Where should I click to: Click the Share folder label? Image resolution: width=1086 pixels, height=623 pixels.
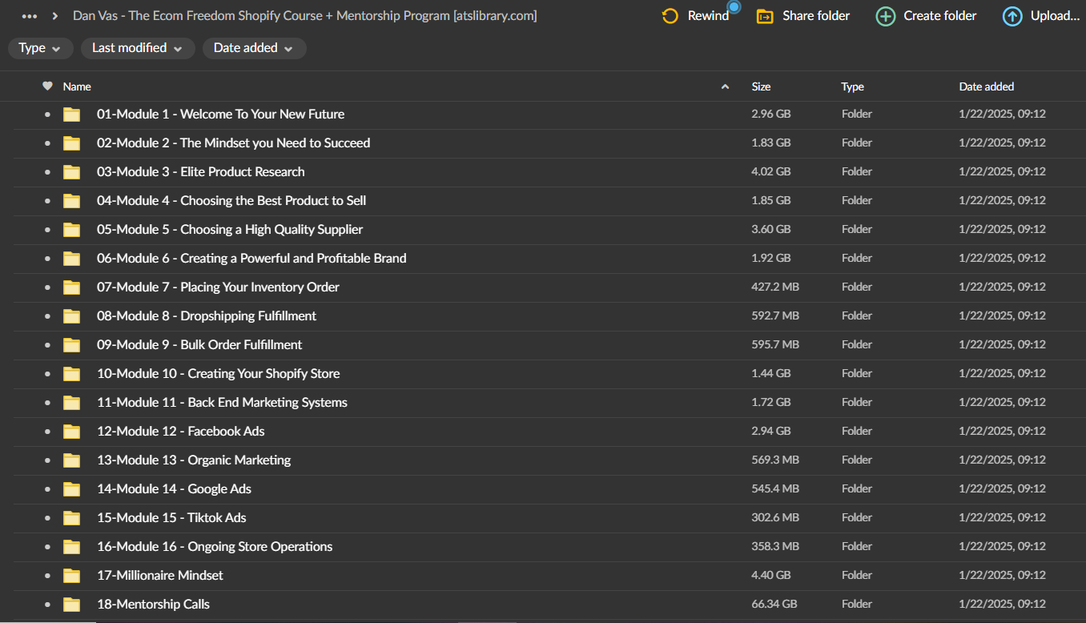coord(816,16)
